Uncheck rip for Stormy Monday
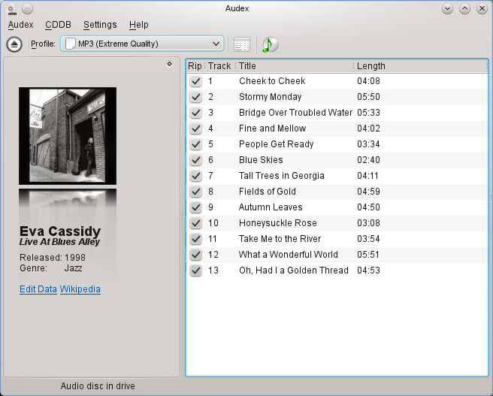Image resolution: width=493 pixels, height=396 pixels. click(x=195, y=97)
